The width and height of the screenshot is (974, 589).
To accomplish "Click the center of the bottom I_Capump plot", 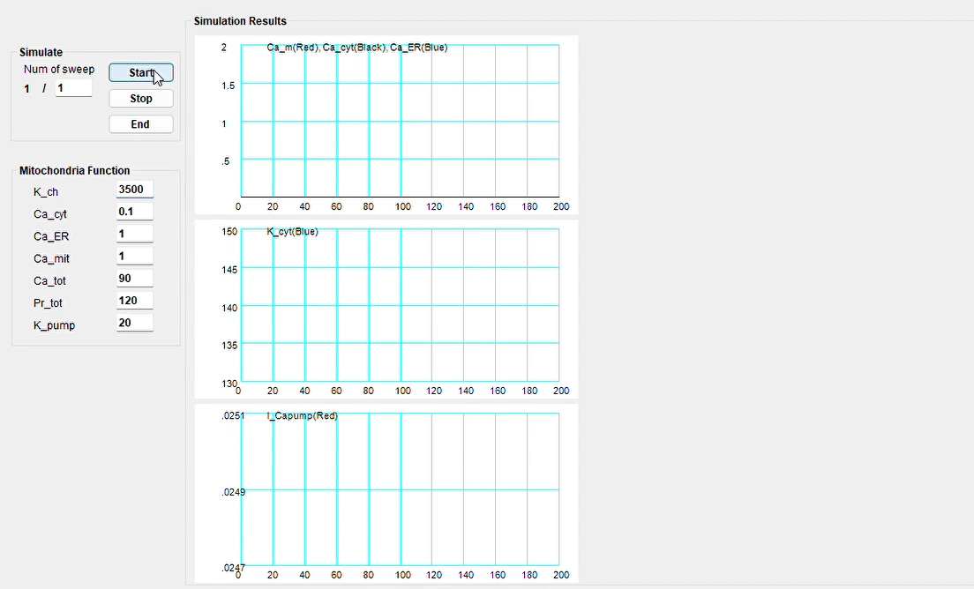I will 400,489.
